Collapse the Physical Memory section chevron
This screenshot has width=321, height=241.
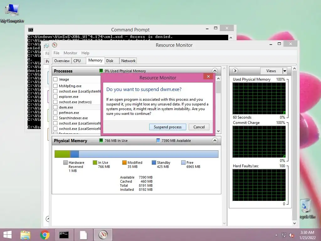[x=215, y=140]
